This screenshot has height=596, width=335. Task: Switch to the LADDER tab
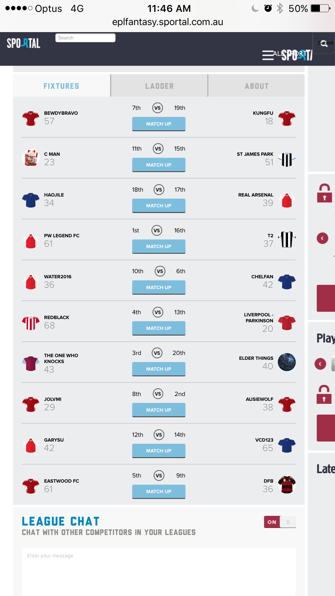(159, 86)
